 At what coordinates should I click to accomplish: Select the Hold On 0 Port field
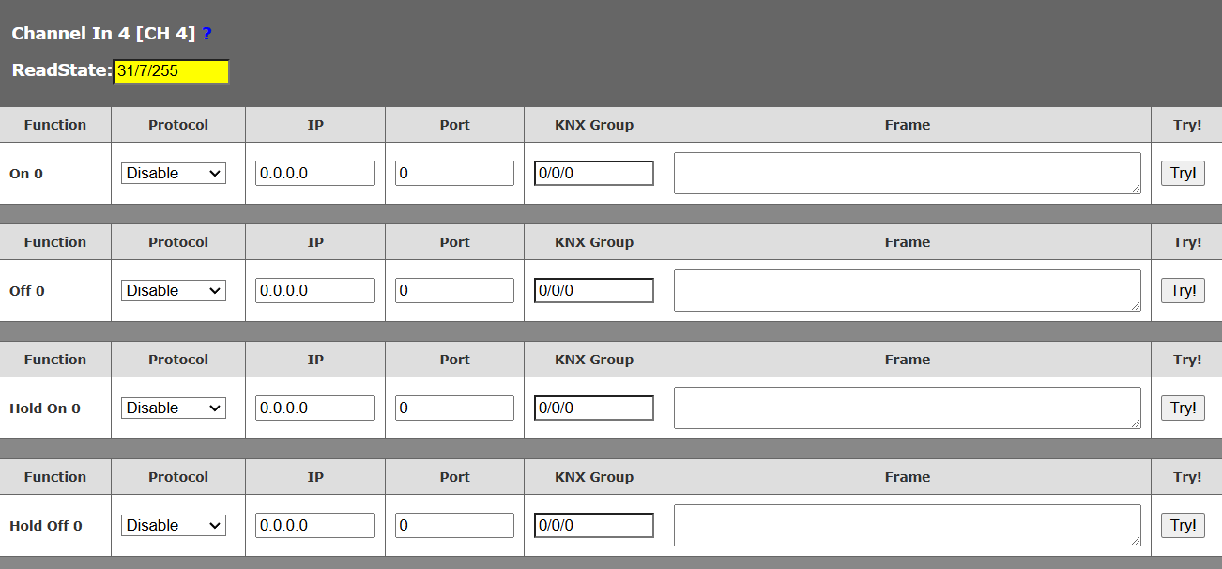454,408
